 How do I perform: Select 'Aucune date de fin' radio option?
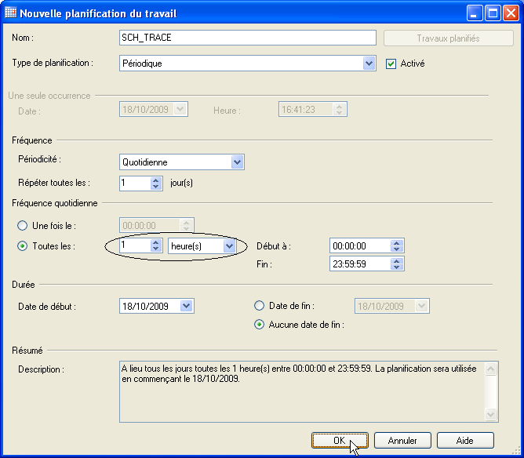click(260, 325)
